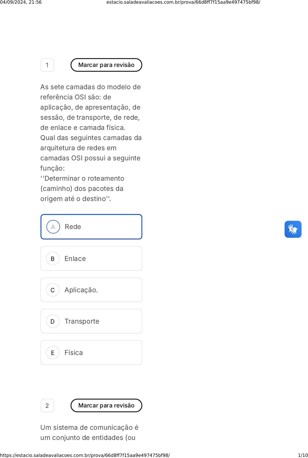Viewport: 308px width, 458px height.
Task: Choose the Rede answer option text
Action: (73, 227)
